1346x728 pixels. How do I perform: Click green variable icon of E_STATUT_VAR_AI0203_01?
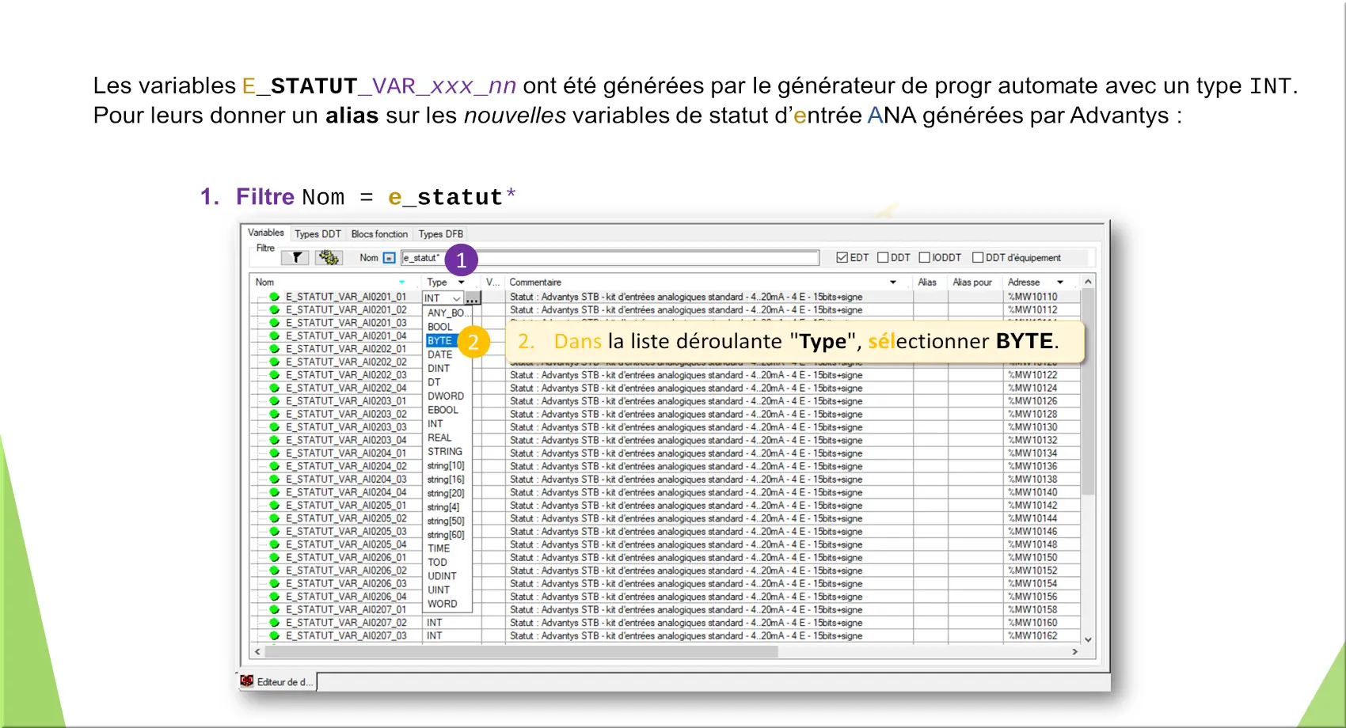click(x=274, y=401)
